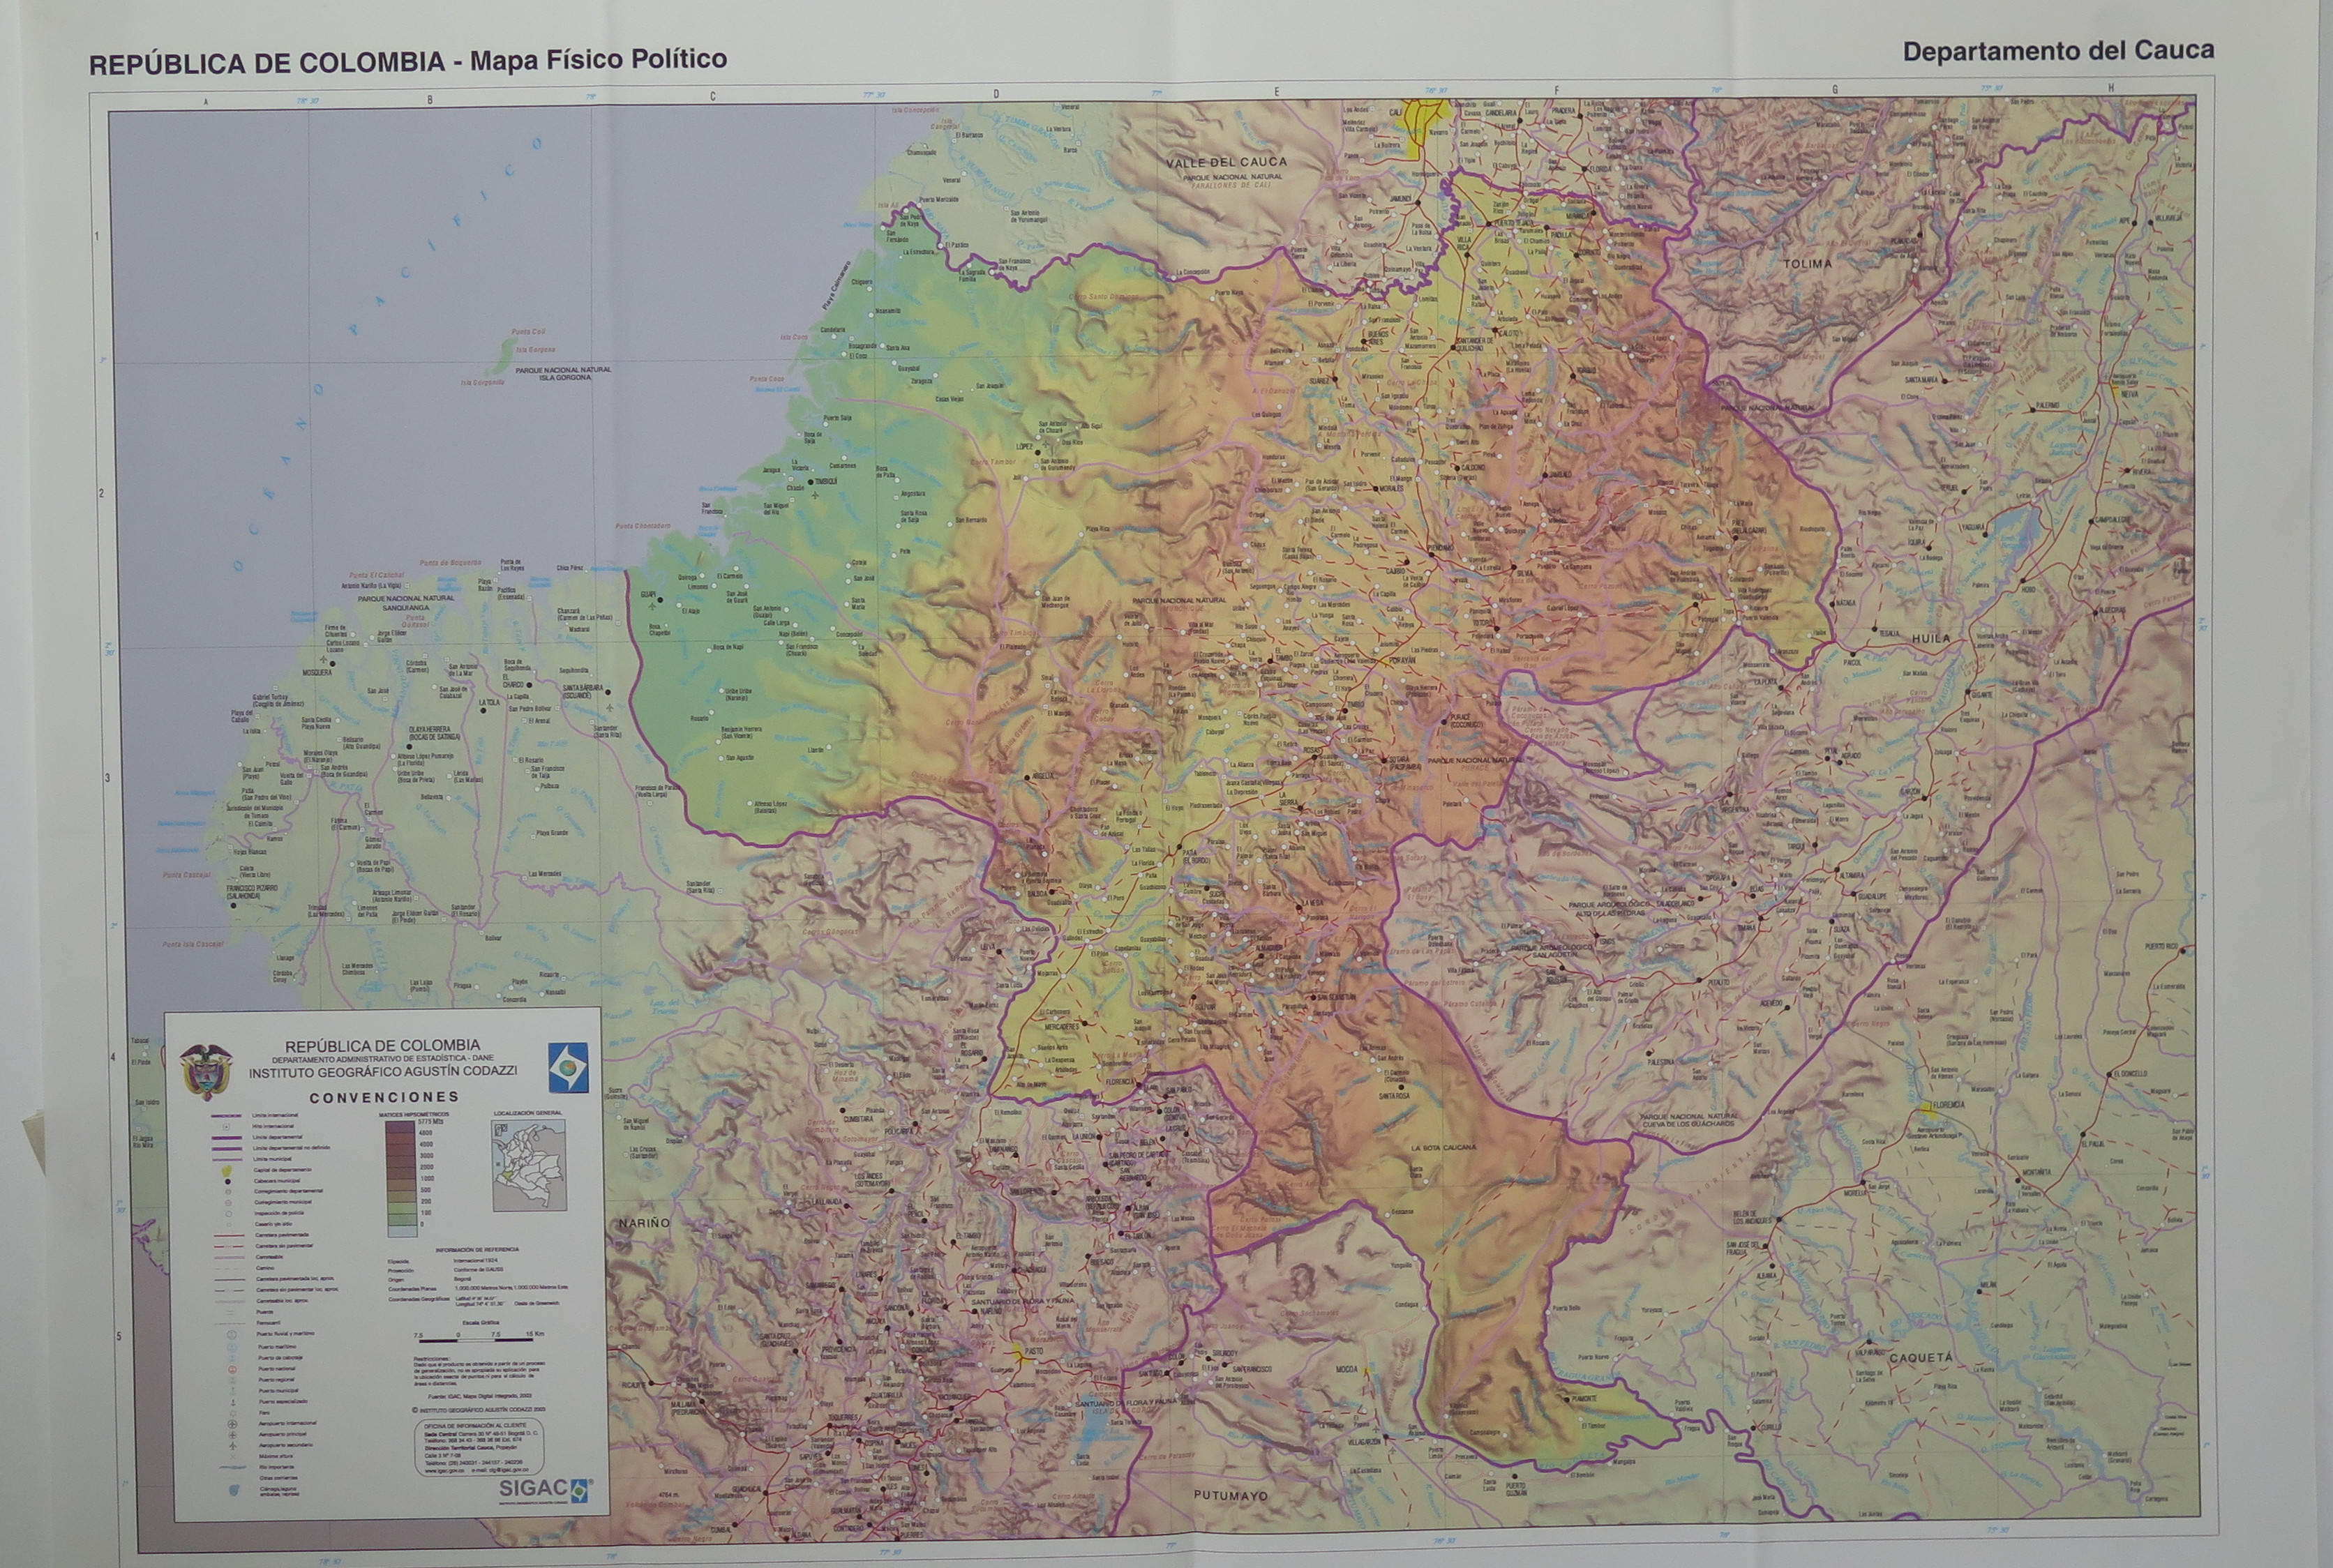Click the 'Departamento del Cauca' title

pos(2058,51)
